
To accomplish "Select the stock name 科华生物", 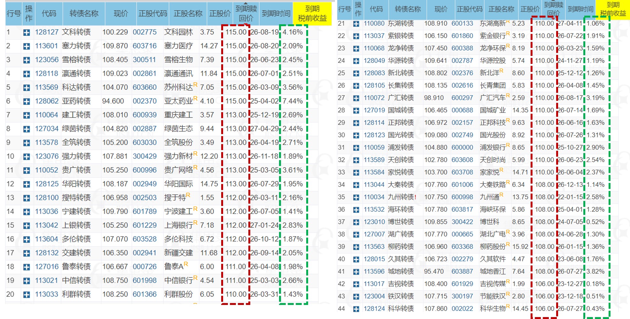I will point(493,309).
